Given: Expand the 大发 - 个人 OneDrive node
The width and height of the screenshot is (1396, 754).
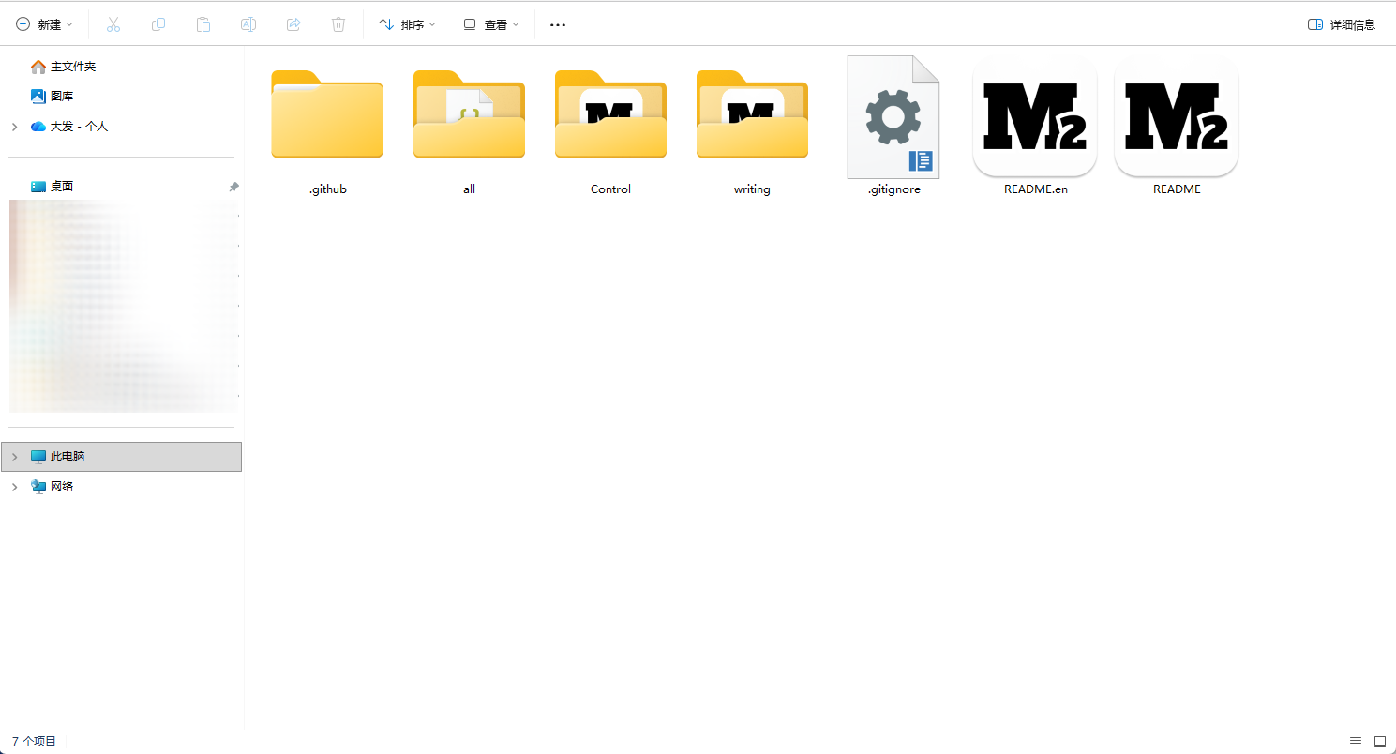Looking at the screenshot, I should click(x=14, y=127).
